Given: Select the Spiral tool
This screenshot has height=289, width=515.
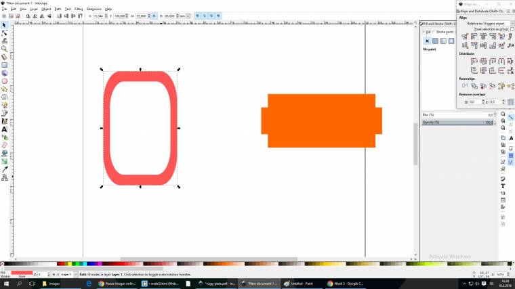Looking at the screenshot, I should coord(4,97).
